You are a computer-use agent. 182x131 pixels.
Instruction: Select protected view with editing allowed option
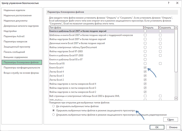tap(54, 115)
